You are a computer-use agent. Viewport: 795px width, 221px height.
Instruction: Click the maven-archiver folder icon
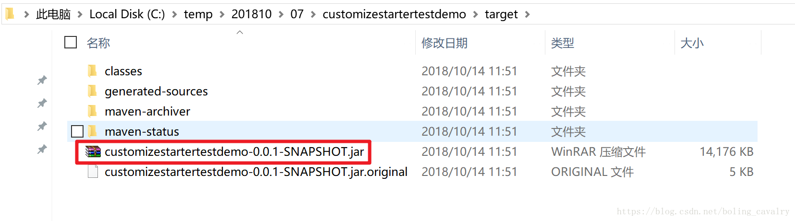pyautogui.click(x=93, y=111)
